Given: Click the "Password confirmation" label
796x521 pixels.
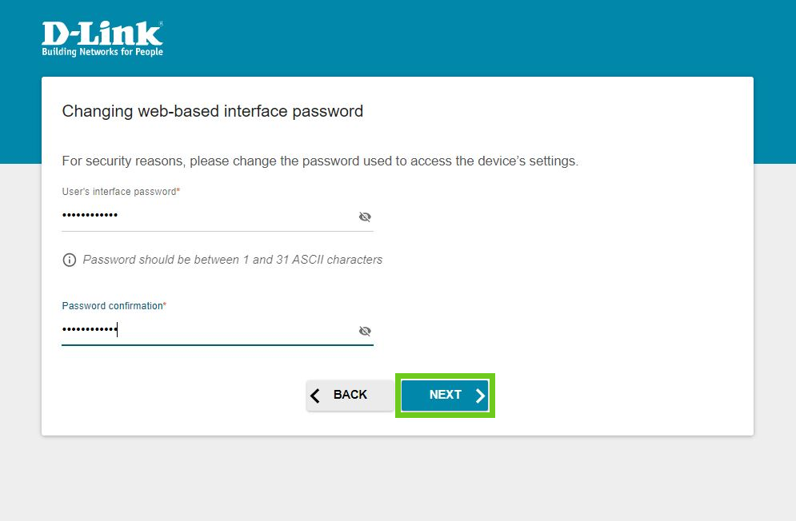Looking at the screenshot, I should [x=114, y=306].
